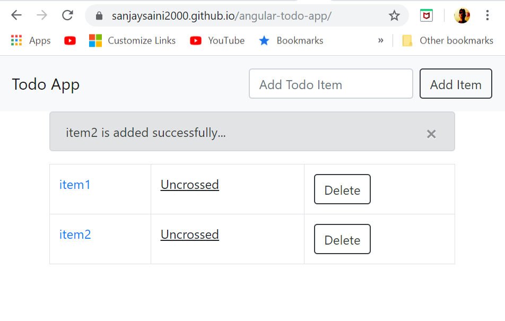The height and width of the screenshot is (321, 505).
Task: Open the Other bookmarks folder
Action: click(448, 40)
